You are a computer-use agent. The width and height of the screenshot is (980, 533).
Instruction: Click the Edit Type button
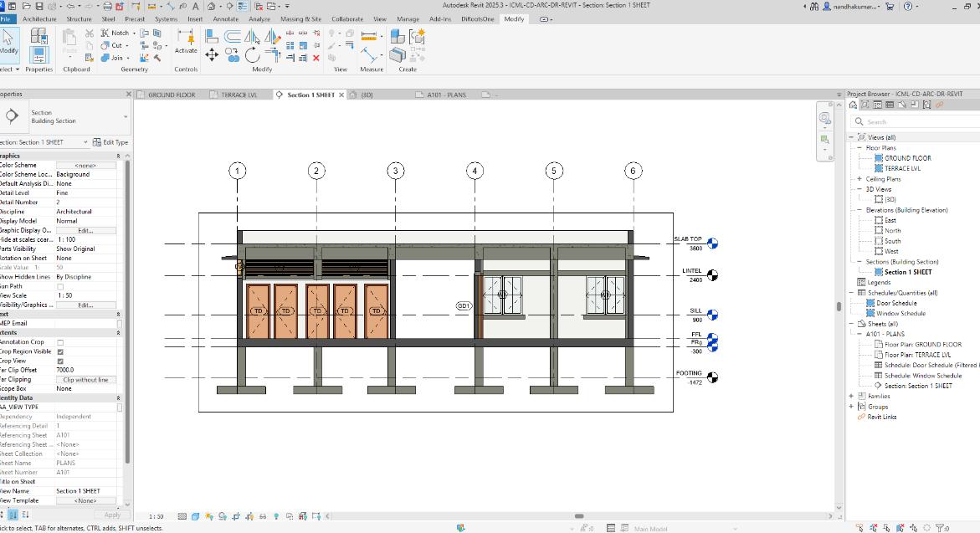[x=110, y=142]
